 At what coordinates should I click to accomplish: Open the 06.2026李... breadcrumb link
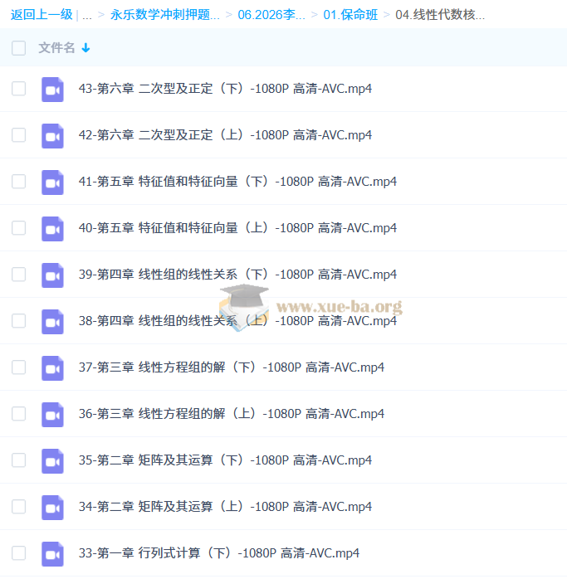tap(271, 15)
